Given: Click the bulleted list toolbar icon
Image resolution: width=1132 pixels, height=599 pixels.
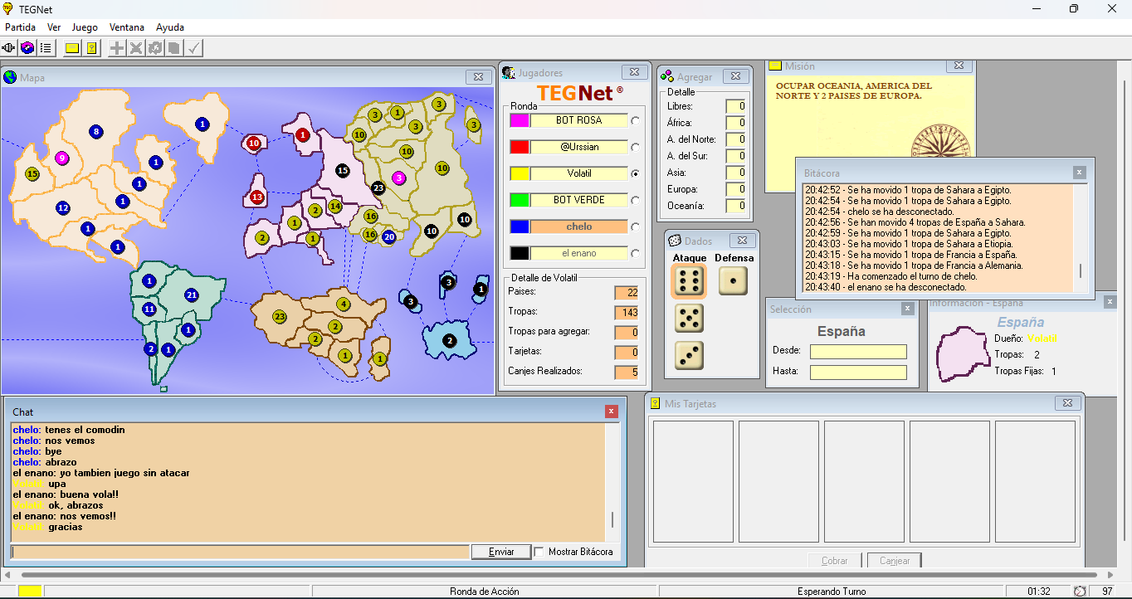Looking at the screenshot, I should click(x=46, y=48).
